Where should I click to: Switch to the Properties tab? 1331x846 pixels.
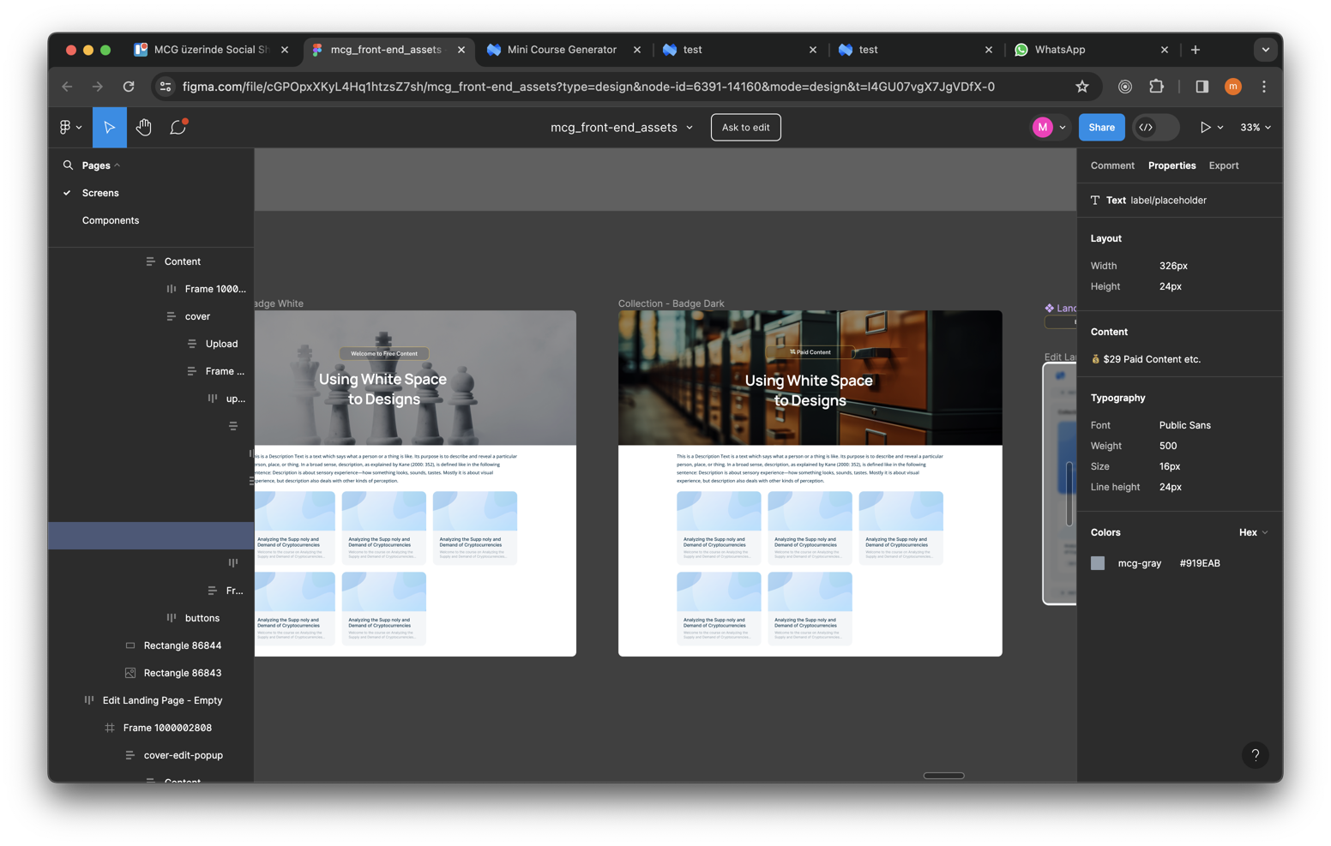point(1171,165)
